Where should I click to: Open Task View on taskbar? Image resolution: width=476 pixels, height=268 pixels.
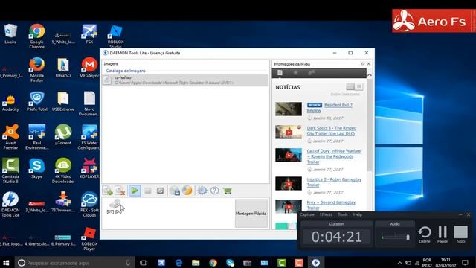pos(144,263)
